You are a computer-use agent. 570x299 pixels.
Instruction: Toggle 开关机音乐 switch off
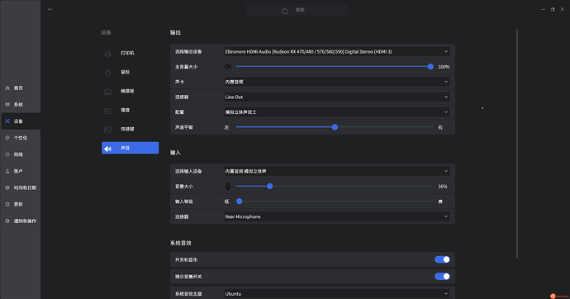tap(442, 259)
